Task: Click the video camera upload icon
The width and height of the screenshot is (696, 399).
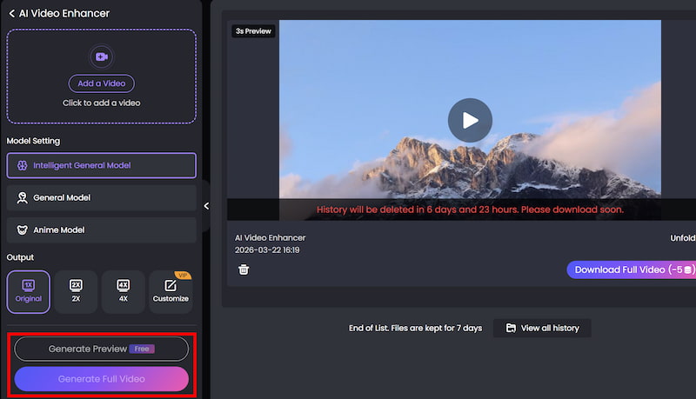Action: click(101, 57)
